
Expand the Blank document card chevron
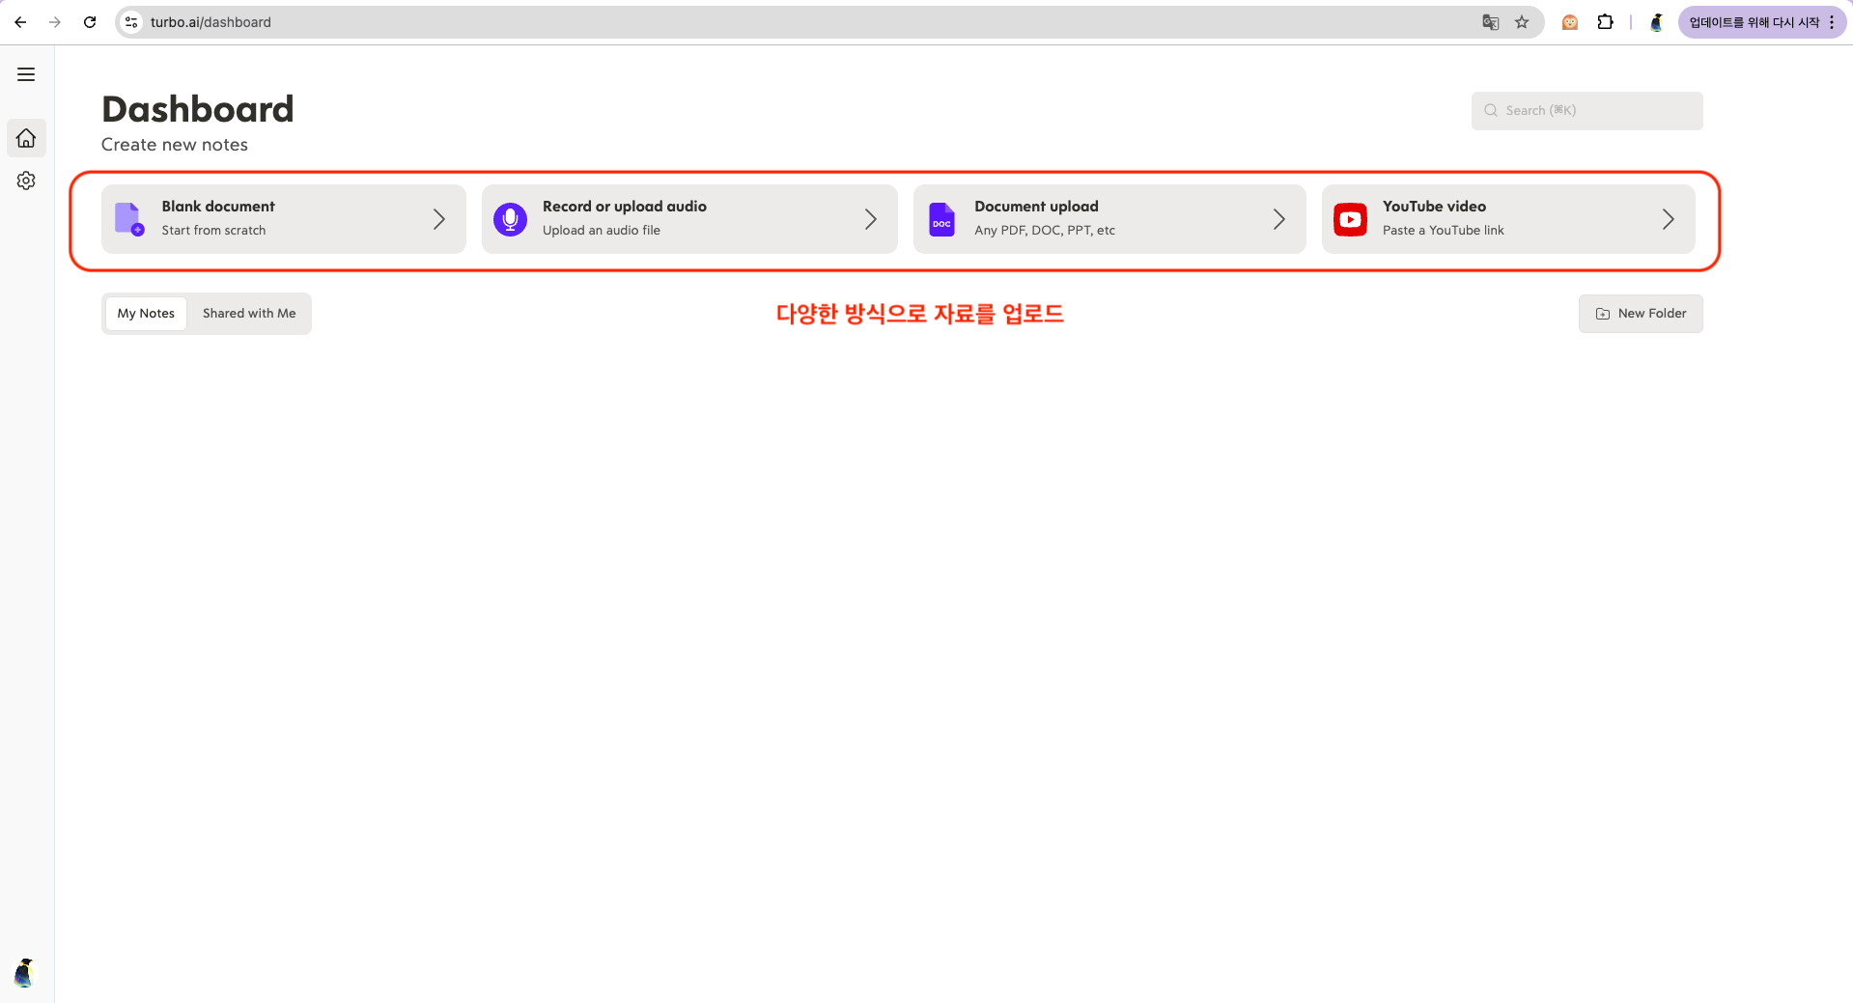440,219
